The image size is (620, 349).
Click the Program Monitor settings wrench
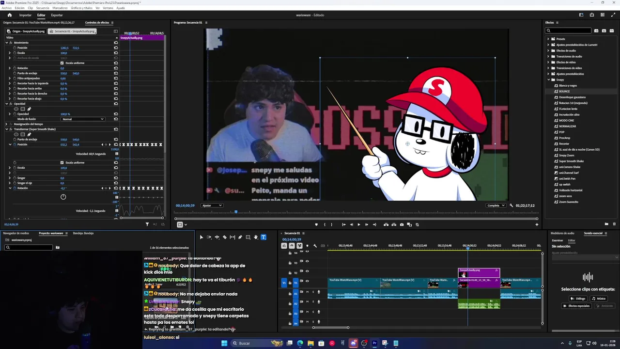pyautogui.click(x=511, y=206)
